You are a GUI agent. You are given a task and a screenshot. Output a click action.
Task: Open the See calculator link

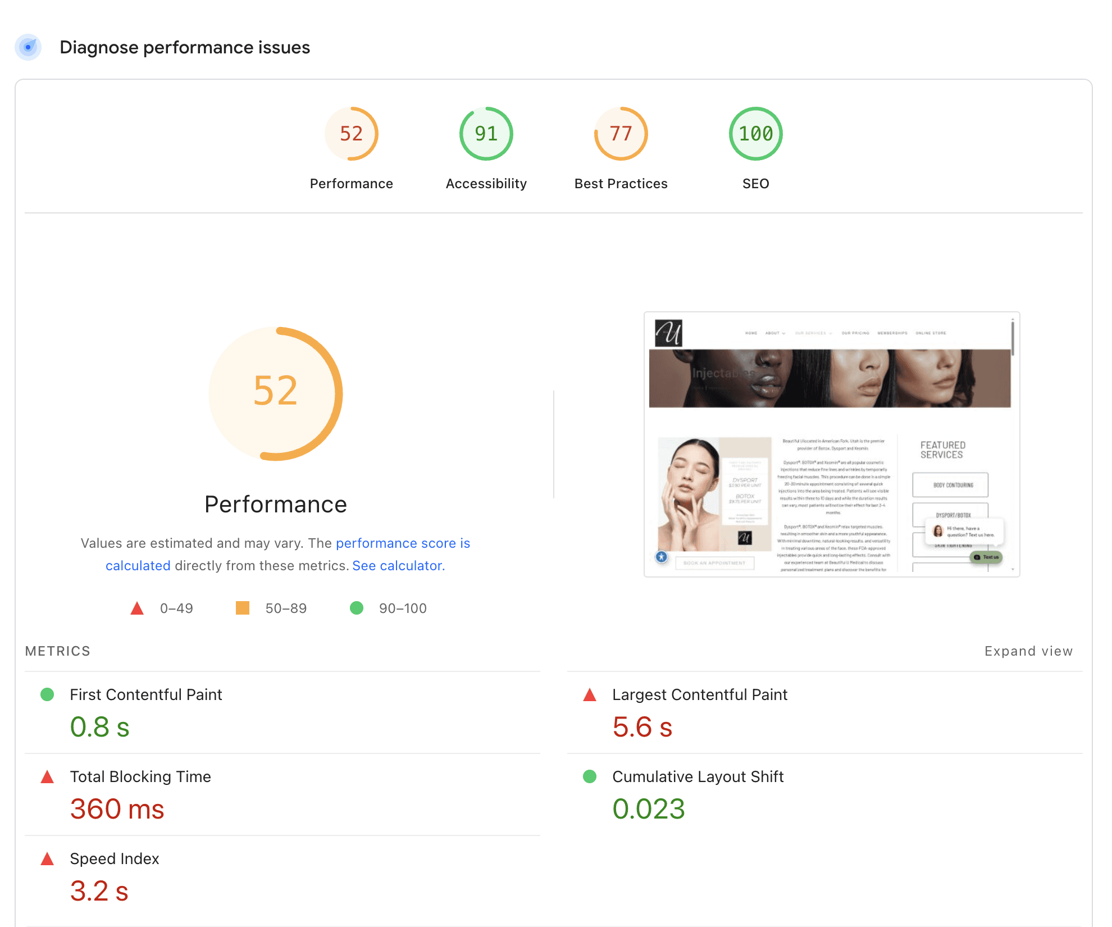398,566
